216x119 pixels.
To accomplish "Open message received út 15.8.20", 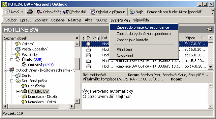I will (145, 61).
